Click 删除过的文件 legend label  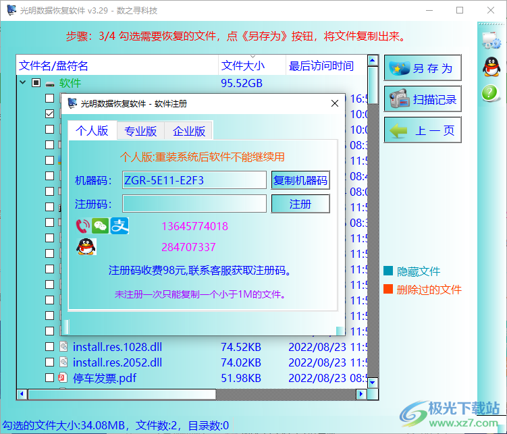tap(429, 290)
